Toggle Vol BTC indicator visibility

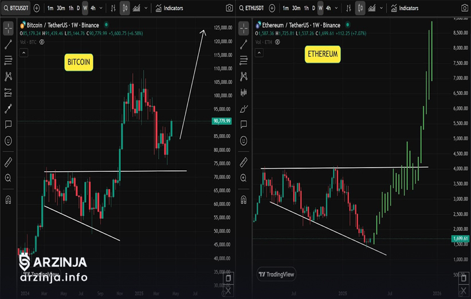point(42,42)
